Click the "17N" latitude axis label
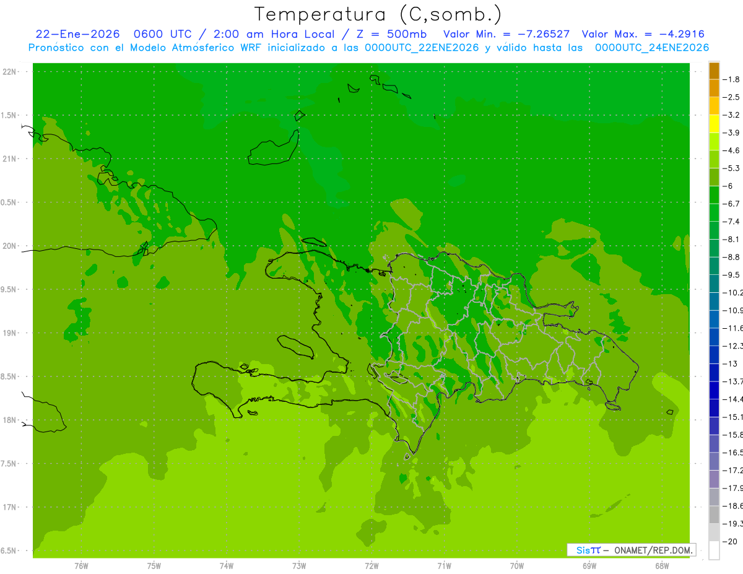The height and width of the screenshot is (574, 743). pos(10,507)
